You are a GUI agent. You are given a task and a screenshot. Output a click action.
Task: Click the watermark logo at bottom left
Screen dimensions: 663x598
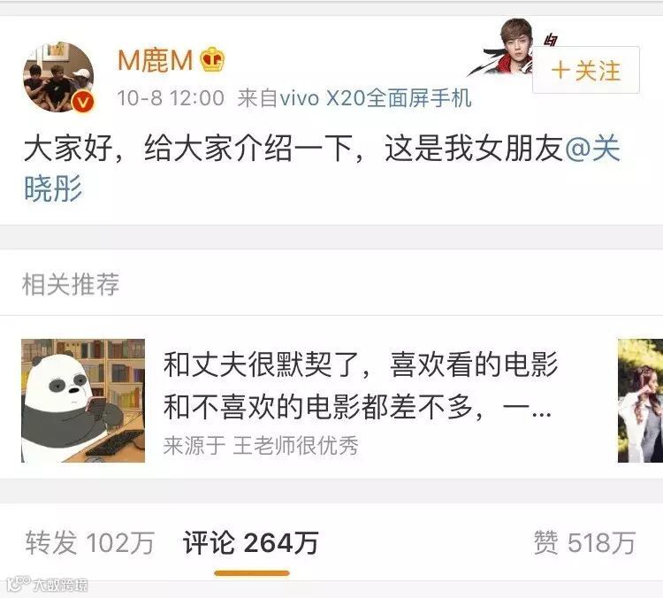(48, 585)
